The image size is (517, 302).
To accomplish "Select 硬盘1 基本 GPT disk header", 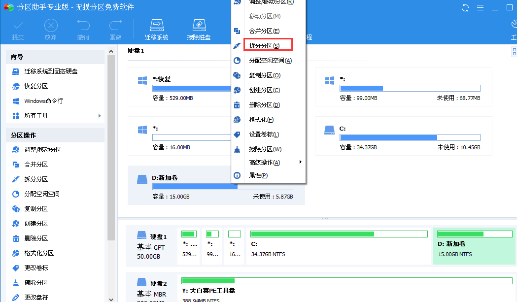I will coord(152,246).
